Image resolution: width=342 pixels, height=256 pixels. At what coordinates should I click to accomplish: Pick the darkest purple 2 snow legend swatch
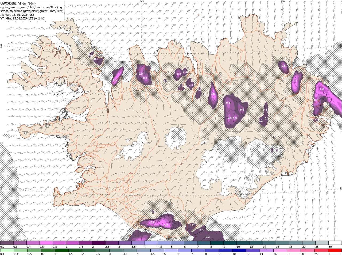click(98, 243)
